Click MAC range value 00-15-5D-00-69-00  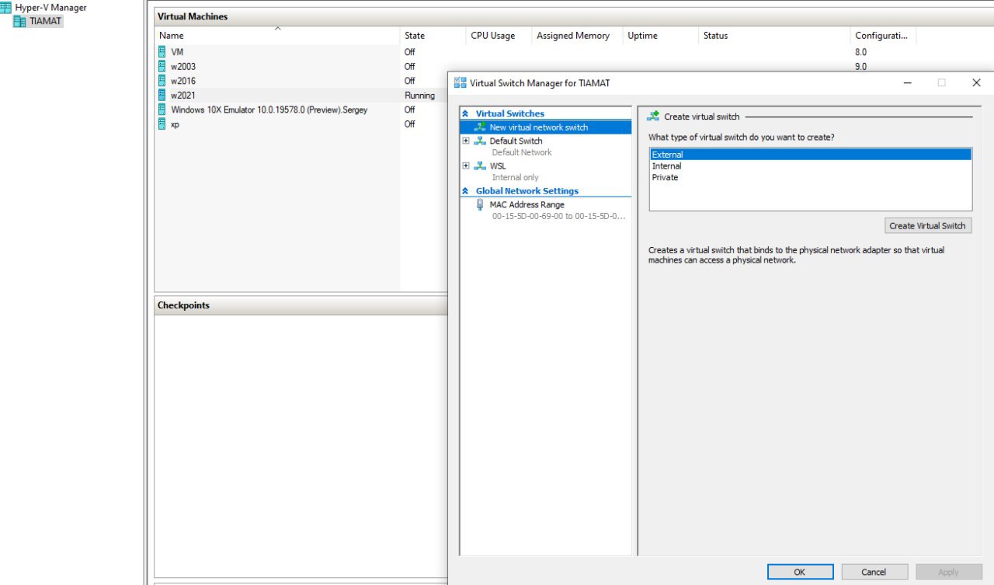558,216
